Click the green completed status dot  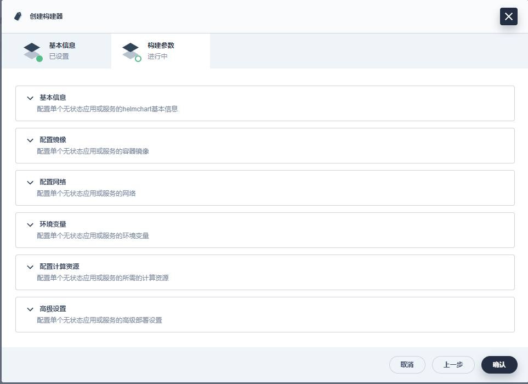coord(39,59)
